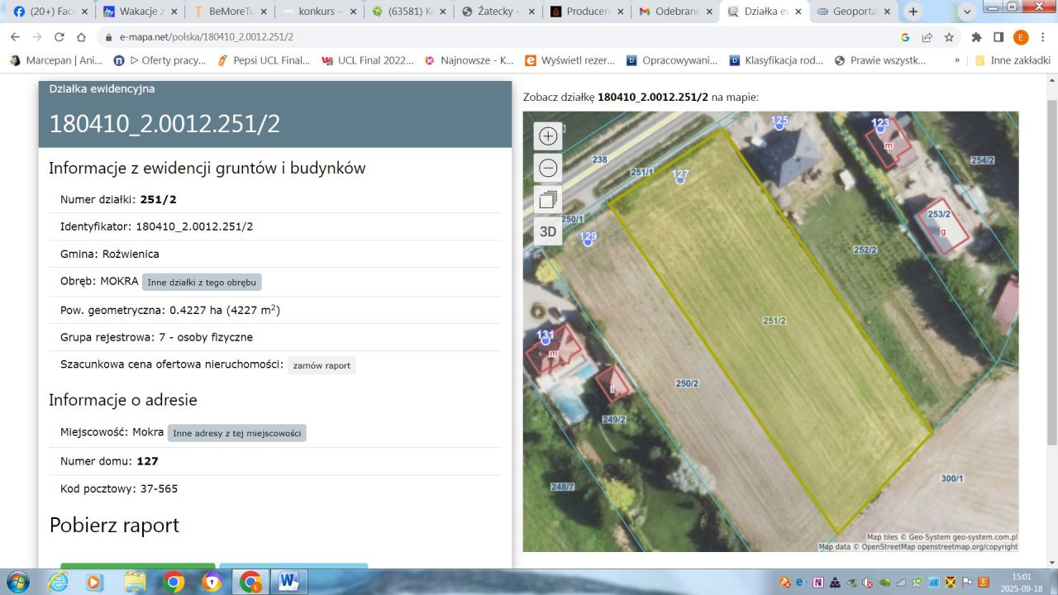
Task: Open Windows Media Player from taskbar
Action: point(93,582)
